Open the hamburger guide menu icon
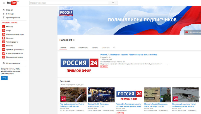 point(4,3)
